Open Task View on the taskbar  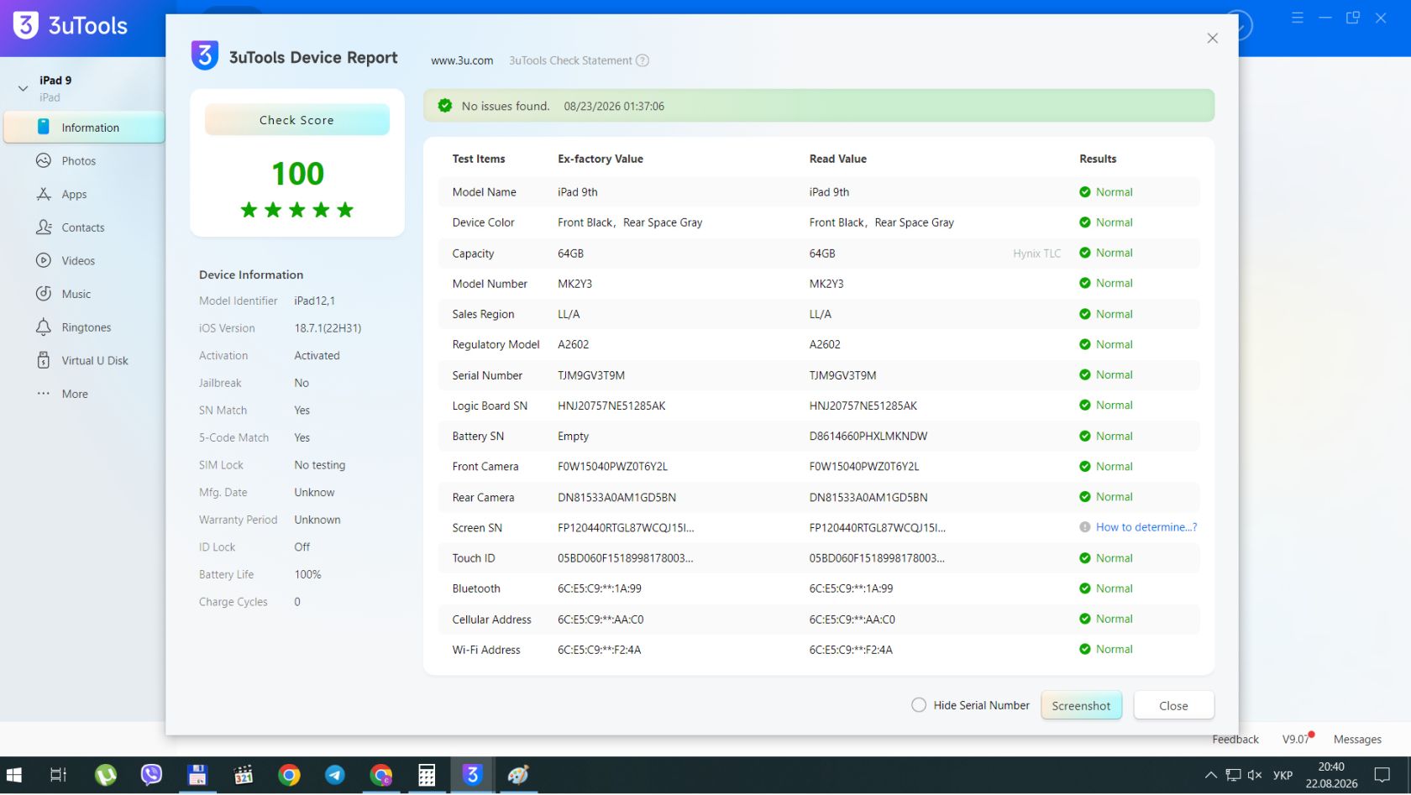click(58, 775)
